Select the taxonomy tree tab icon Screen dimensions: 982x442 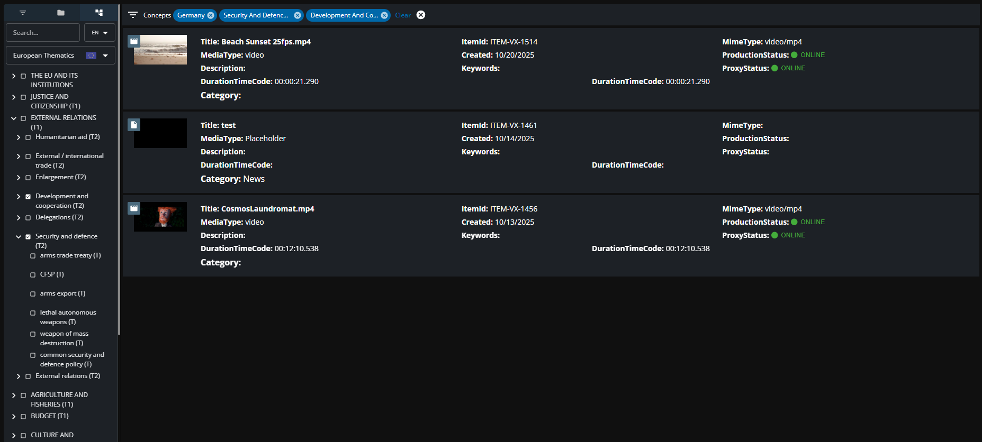pos(99,13)
